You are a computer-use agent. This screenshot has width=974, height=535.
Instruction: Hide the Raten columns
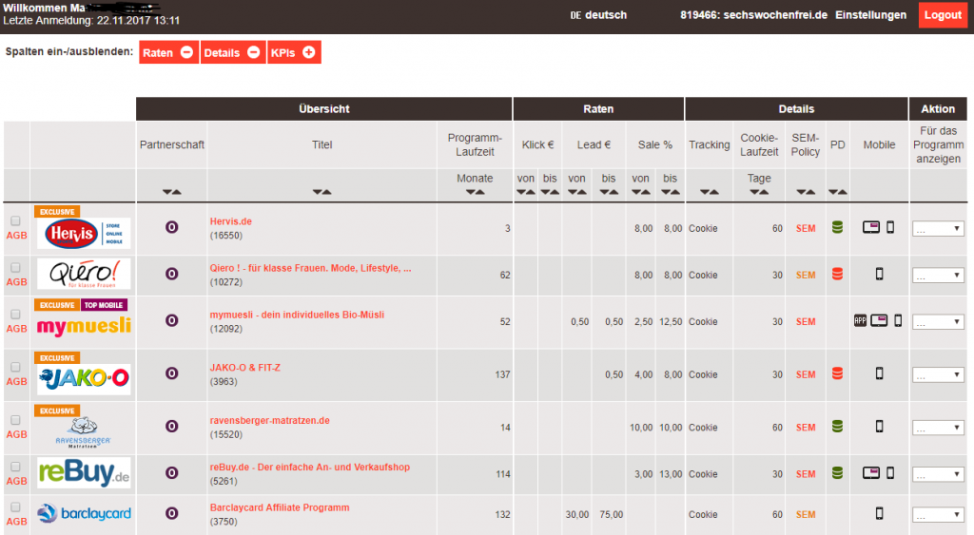(168, 52)
